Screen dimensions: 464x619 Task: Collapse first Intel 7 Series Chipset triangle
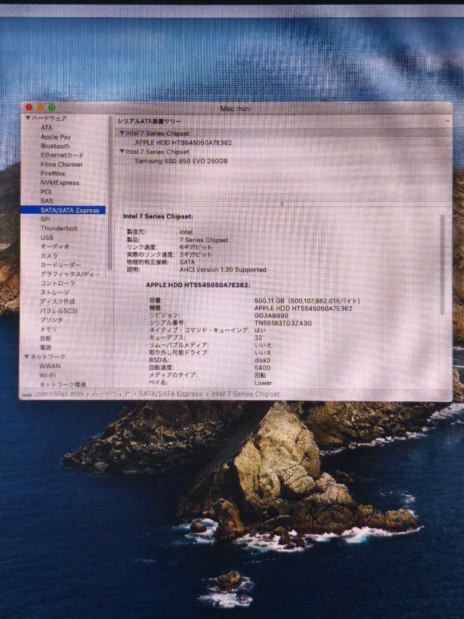(121, 134)
